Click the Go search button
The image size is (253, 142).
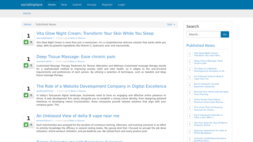pos(225,34)
